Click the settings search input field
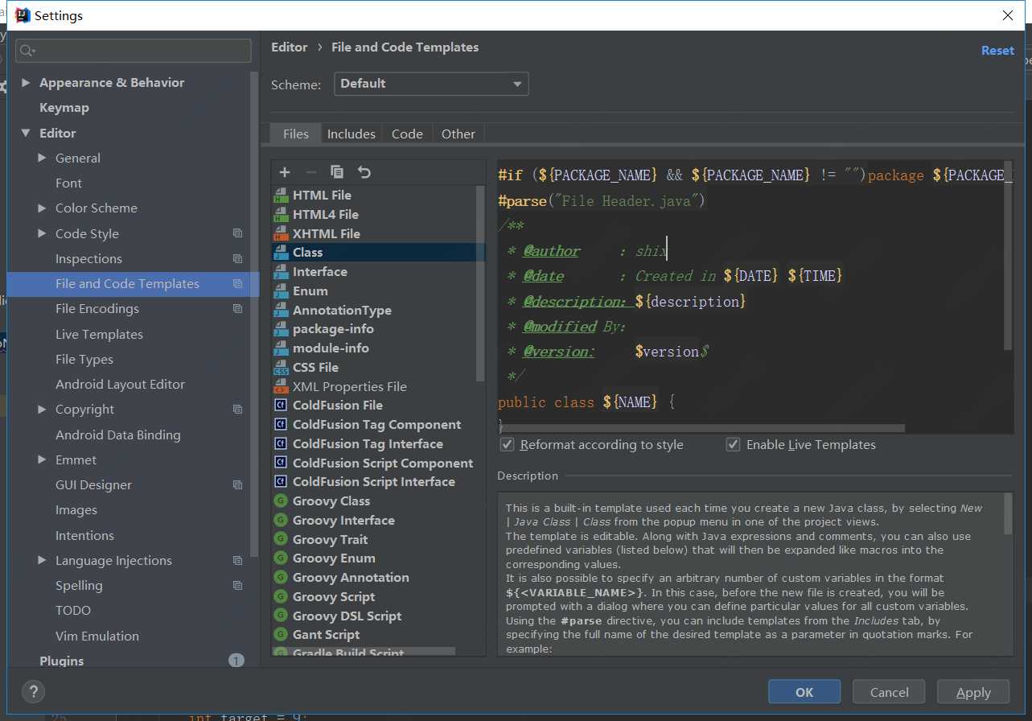The height and width of the screenshot is (721, 1032). click(x=134, y=51)
